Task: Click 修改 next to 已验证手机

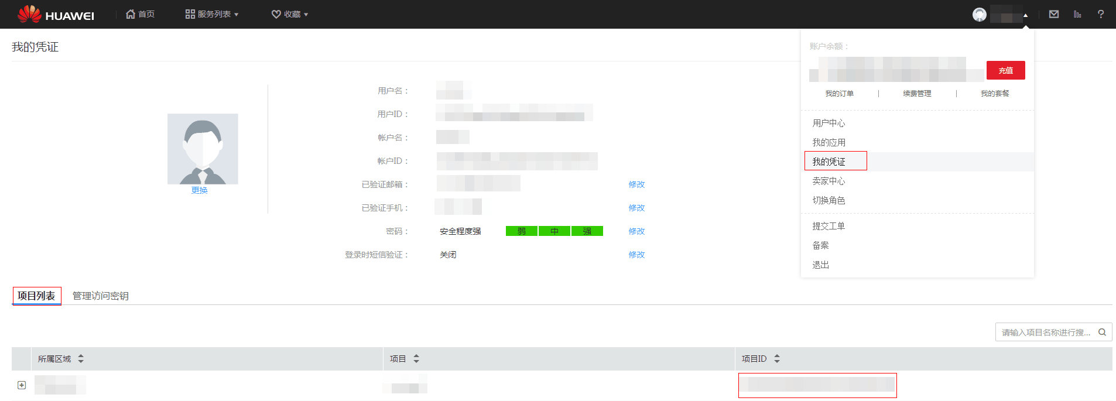Action: coord(636,208)
